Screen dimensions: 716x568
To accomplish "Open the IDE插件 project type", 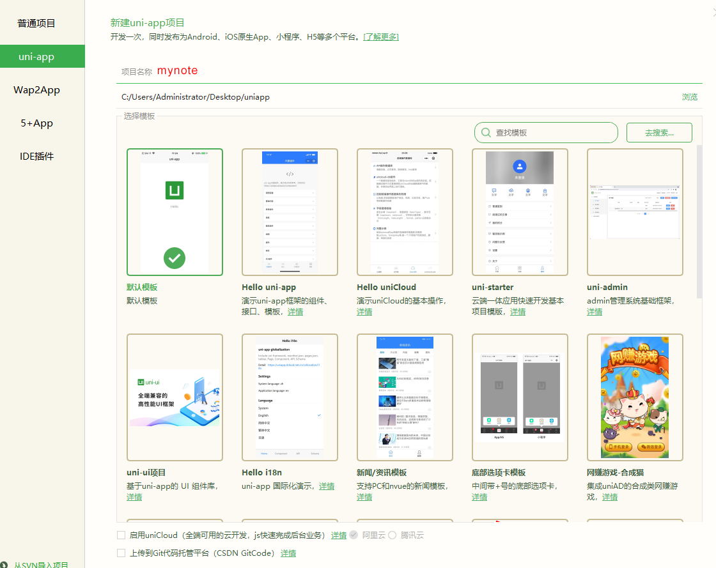I will [x=36, y=157].
